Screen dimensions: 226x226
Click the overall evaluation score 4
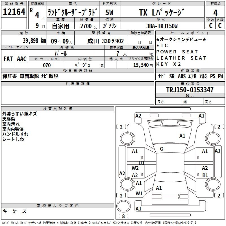click(x=215, y=13)
